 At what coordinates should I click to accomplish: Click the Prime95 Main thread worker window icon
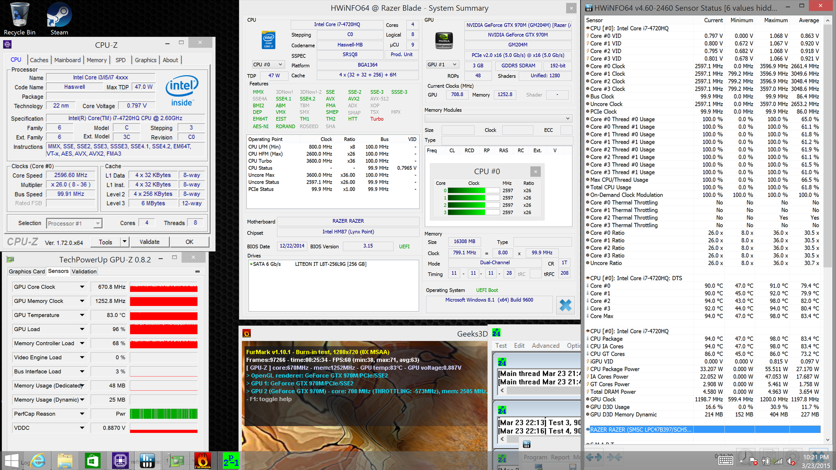click(502, 362)
